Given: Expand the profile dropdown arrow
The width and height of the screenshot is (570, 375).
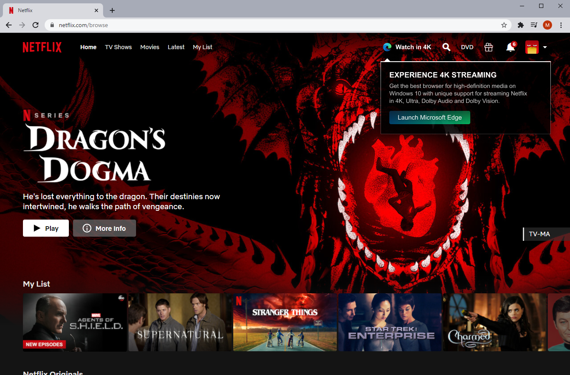Looking at the screenshot, I should click(x=545, y=47).
